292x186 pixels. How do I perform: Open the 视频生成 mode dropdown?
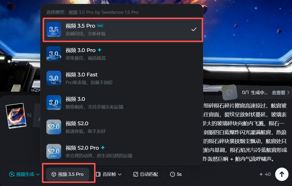(24, 174)
